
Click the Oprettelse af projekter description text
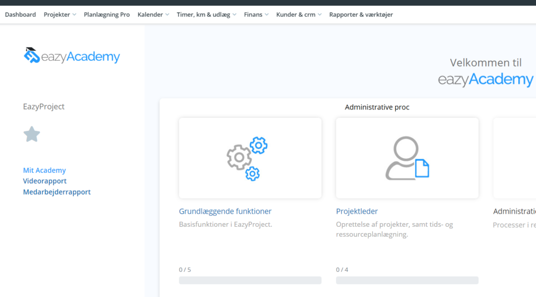(395, 229)
